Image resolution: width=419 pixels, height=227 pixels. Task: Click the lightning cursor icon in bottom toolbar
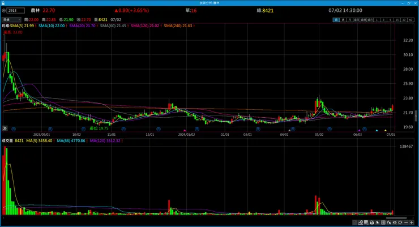click(388, 222)
